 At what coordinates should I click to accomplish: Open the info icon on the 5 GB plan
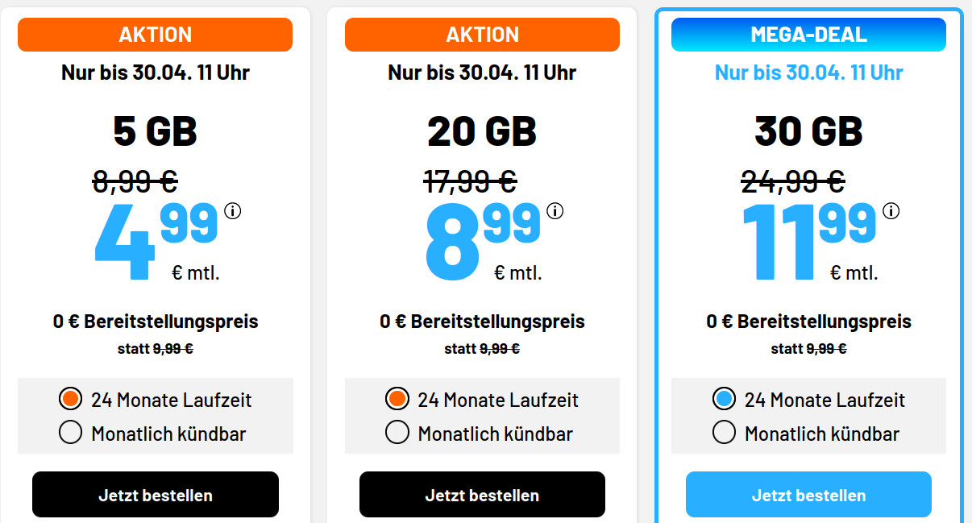click(231, 211)
